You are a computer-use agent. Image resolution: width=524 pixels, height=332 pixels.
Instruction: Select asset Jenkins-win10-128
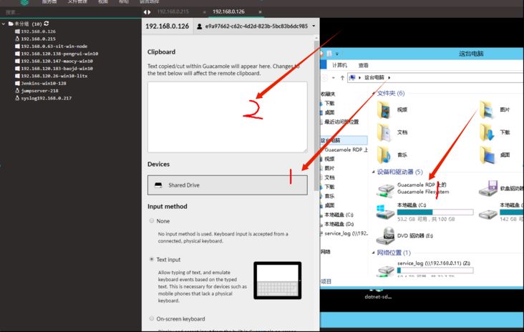[40, 83]
